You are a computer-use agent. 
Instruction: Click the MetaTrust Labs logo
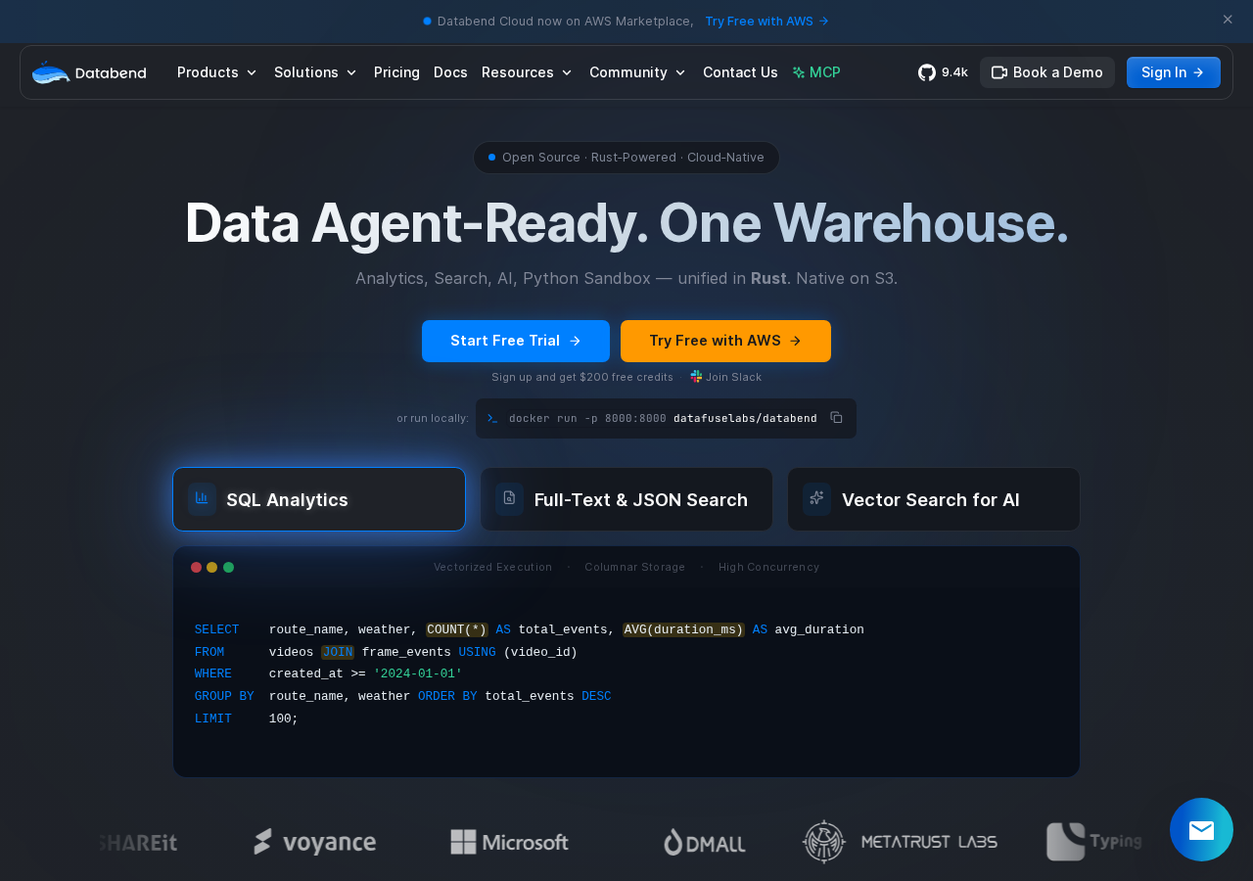coord(900,842)
